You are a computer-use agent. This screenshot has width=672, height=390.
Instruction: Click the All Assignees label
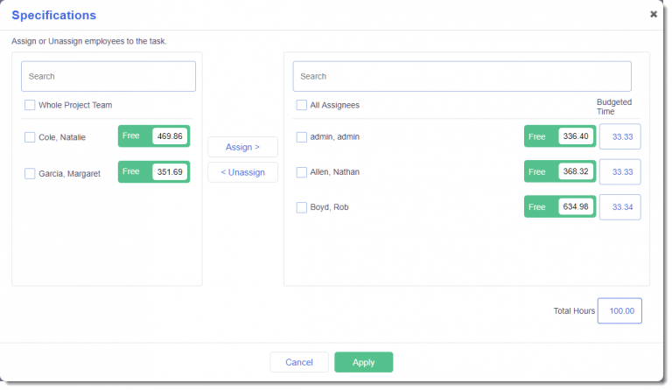(335, 105)
